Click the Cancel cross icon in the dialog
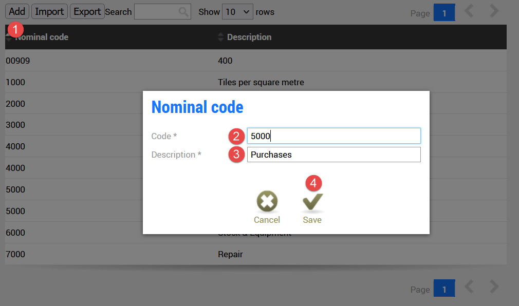The image size is (519, 306). coord(267,201)
